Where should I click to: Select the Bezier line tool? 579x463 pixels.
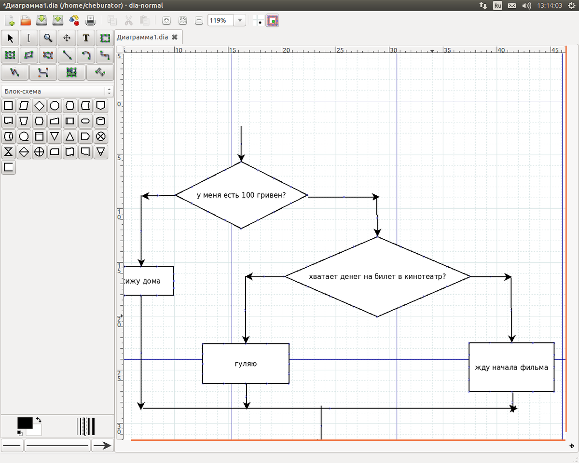(43, 72)
